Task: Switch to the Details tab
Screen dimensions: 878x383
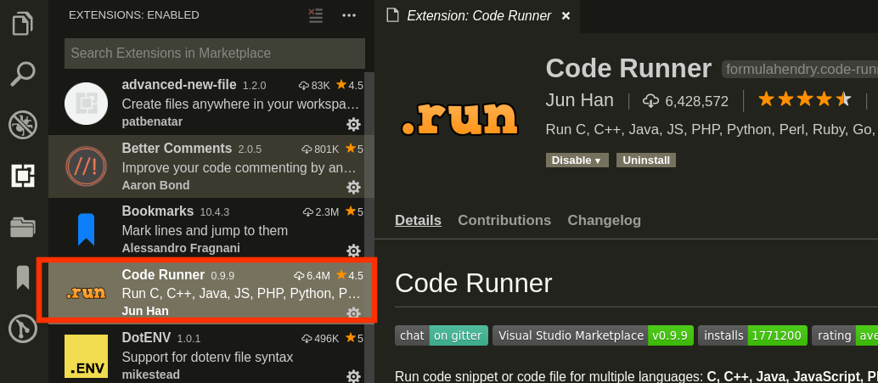Action: click(418, 220)
